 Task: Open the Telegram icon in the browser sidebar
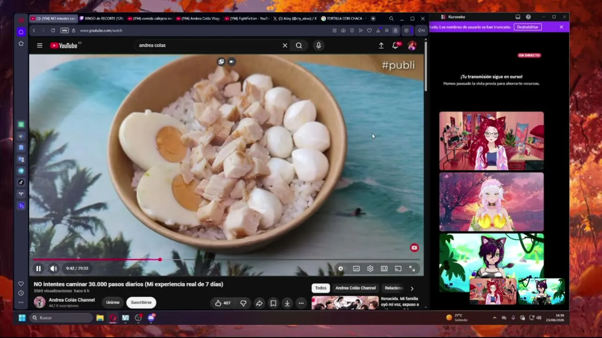pyautogui.click(x=21, y=171)
